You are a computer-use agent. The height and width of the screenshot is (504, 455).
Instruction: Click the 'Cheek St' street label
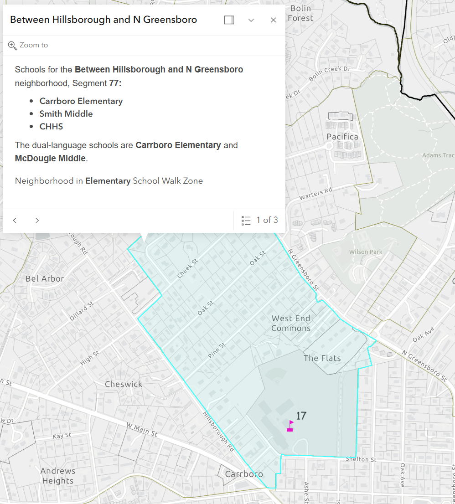tap(187, 268)
